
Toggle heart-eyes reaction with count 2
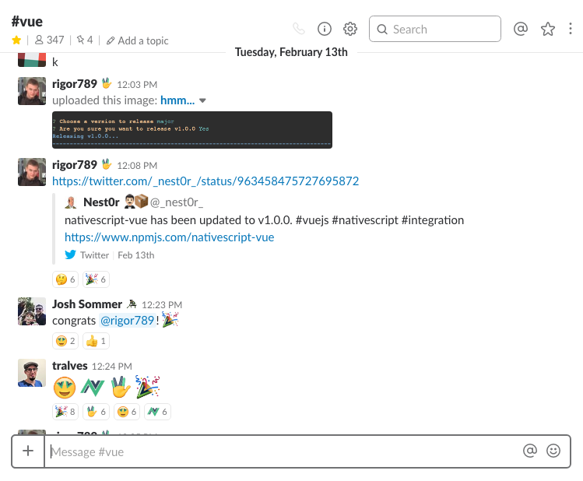pos(65,341)
